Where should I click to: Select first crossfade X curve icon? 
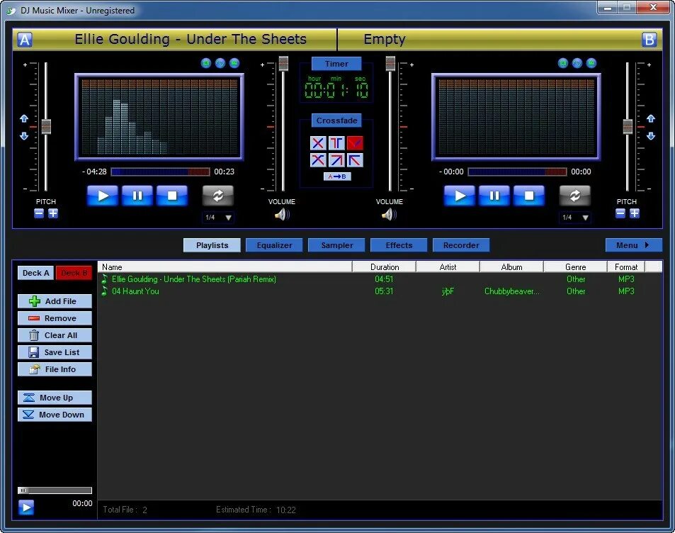318,142
